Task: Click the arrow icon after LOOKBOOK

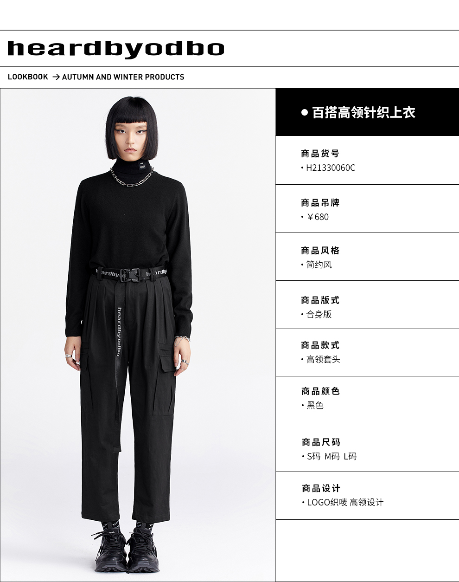Action: pyautogui.click(x=56, y=77)
